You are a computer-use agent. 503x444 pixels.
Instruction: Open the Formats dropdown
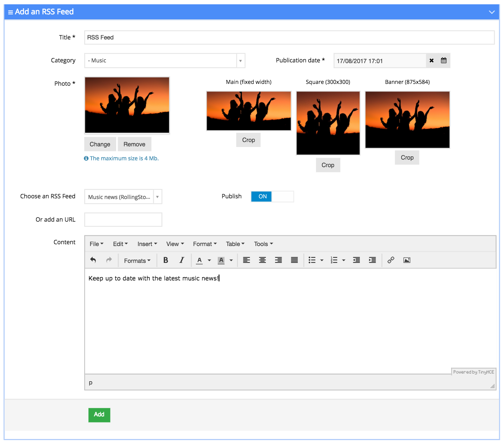point(137,261)
